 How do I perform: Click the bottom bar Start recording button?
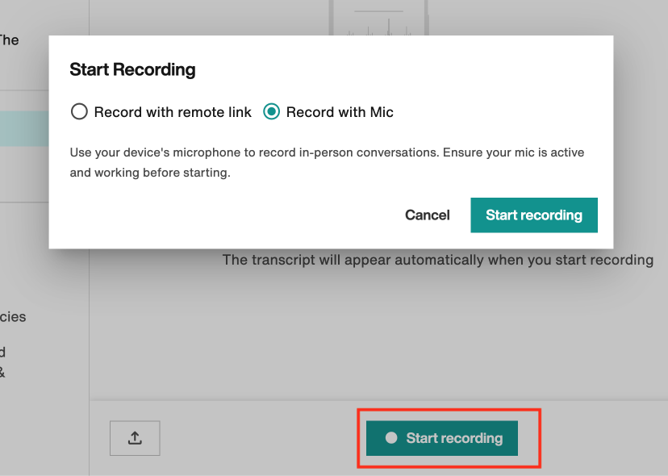(x=442, y=438)
